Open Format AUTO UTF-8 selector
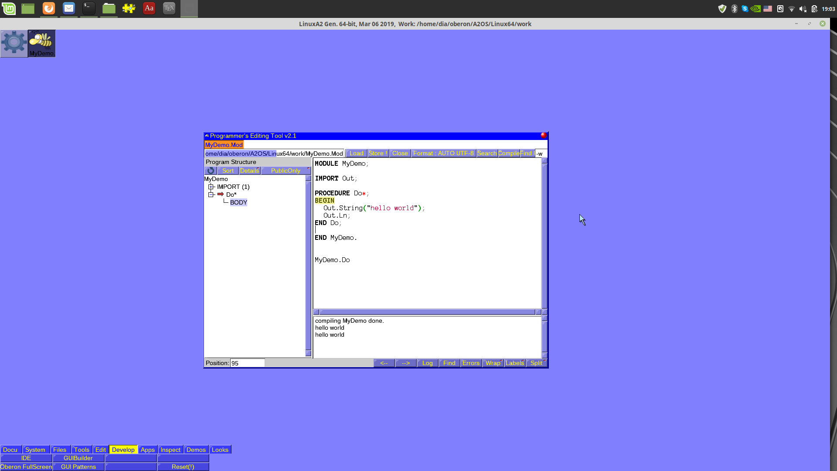The height and width of the screenshot is (471, 837). (443, 153)
